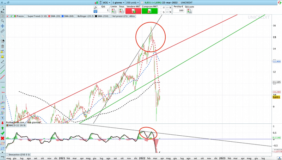The image size is (282, 160).
Task: Insert a red down arrow marker
Action: click(x=2, y=123)
